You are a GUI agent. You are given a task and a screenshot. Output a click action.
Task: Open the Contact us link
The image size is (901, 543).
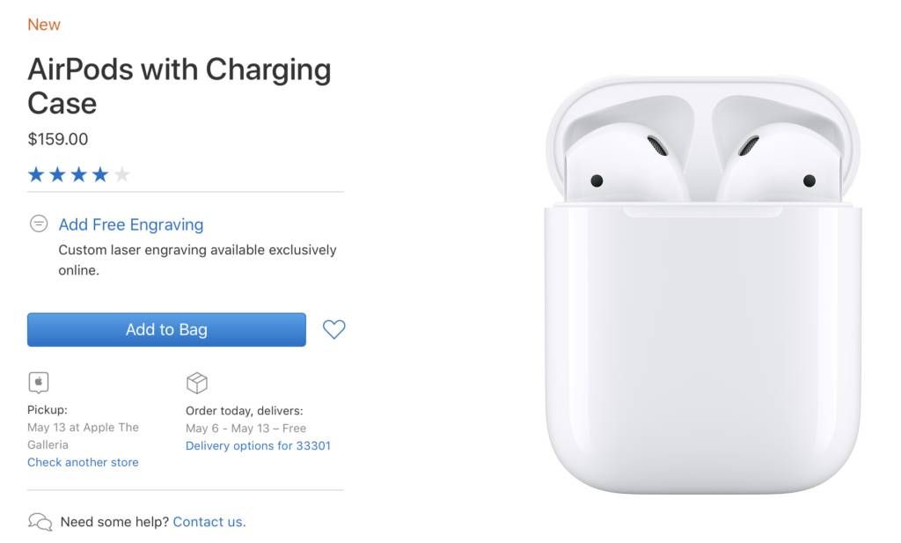pos(209,522)
